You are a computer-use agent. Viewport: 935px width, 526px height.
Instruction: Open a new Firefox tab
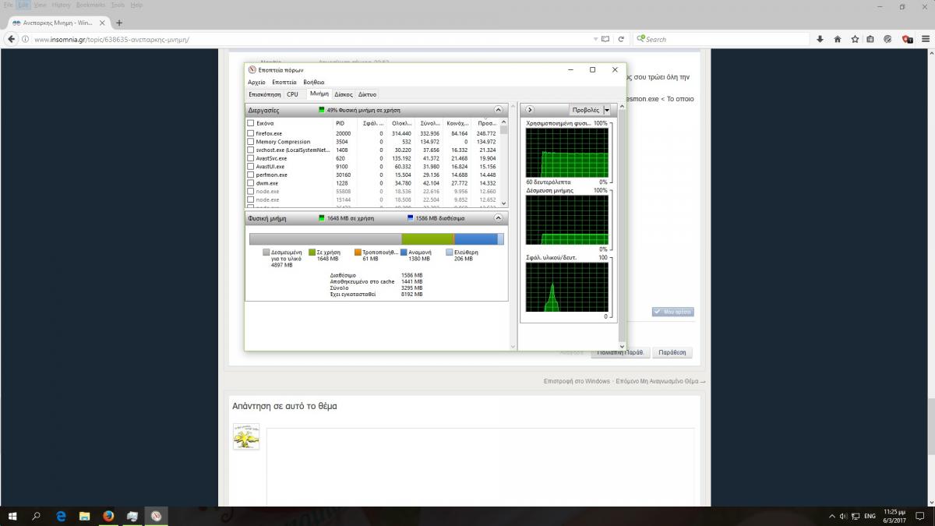[x=119, y=23]
